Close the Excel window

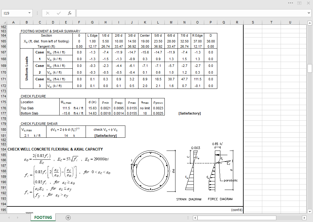pyautogui.click(x=308, y=3)
